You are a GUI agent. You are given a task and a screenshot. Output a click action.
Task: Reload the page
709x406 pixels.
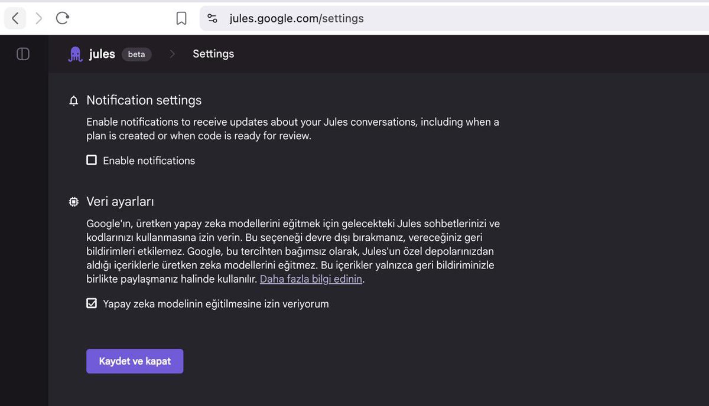(x=63, y=18)
